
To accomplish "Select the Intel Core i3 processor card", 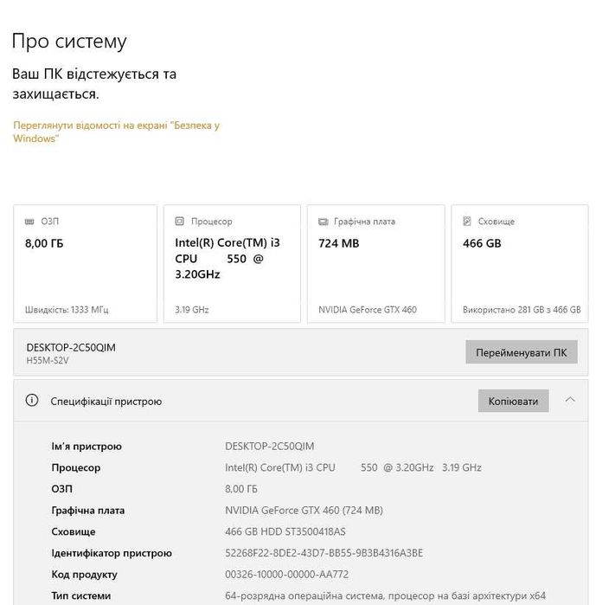I will click(232, 263).
